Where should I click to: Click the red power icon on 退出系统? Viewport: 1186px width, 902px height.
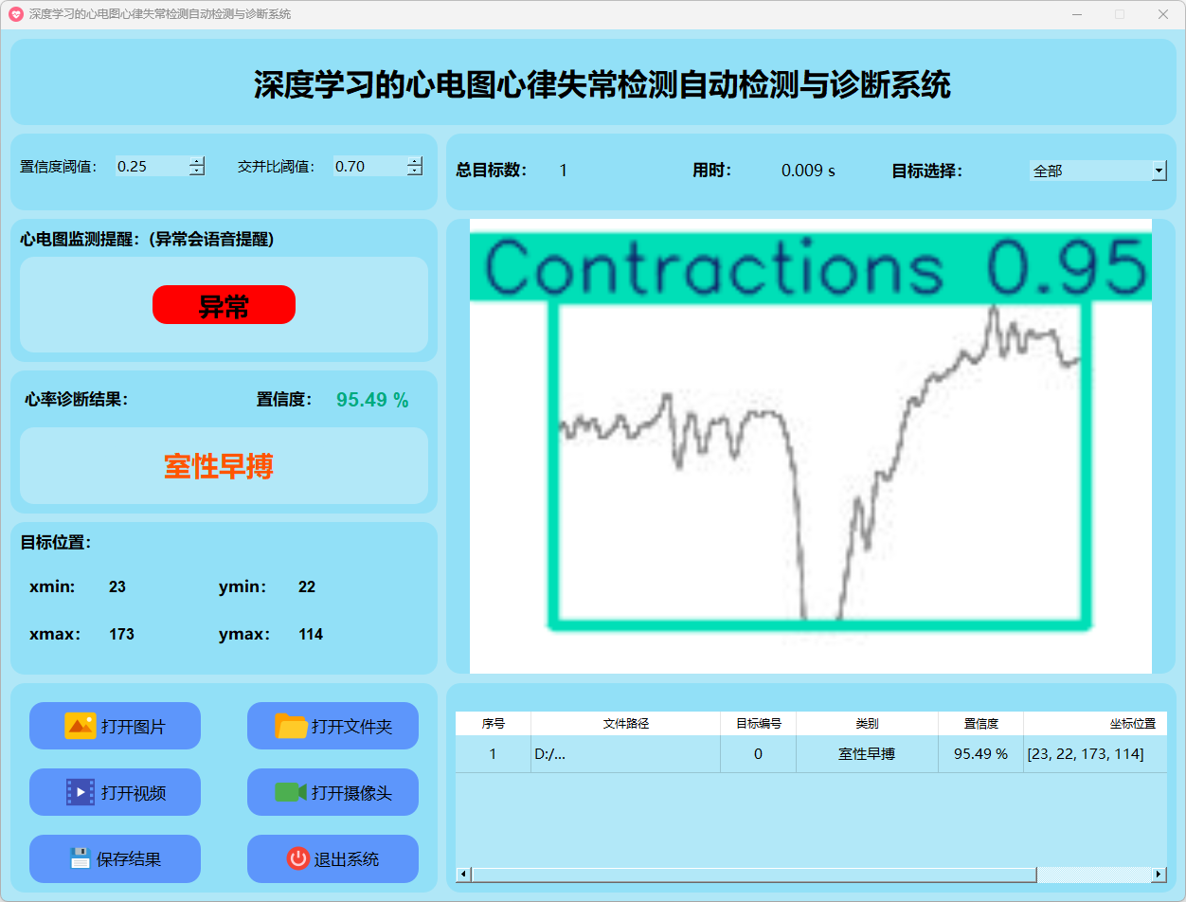[298, 858]
